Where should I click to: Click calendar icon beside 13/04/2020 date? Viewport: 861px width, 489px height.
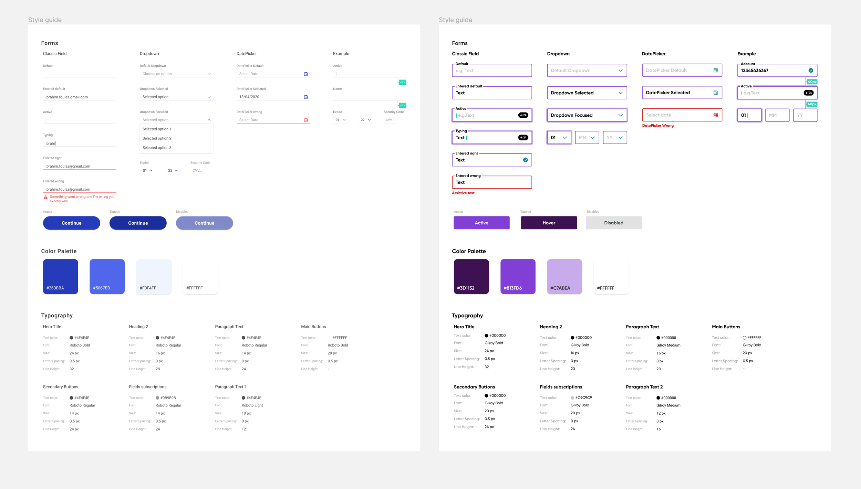tap(305, 97)
